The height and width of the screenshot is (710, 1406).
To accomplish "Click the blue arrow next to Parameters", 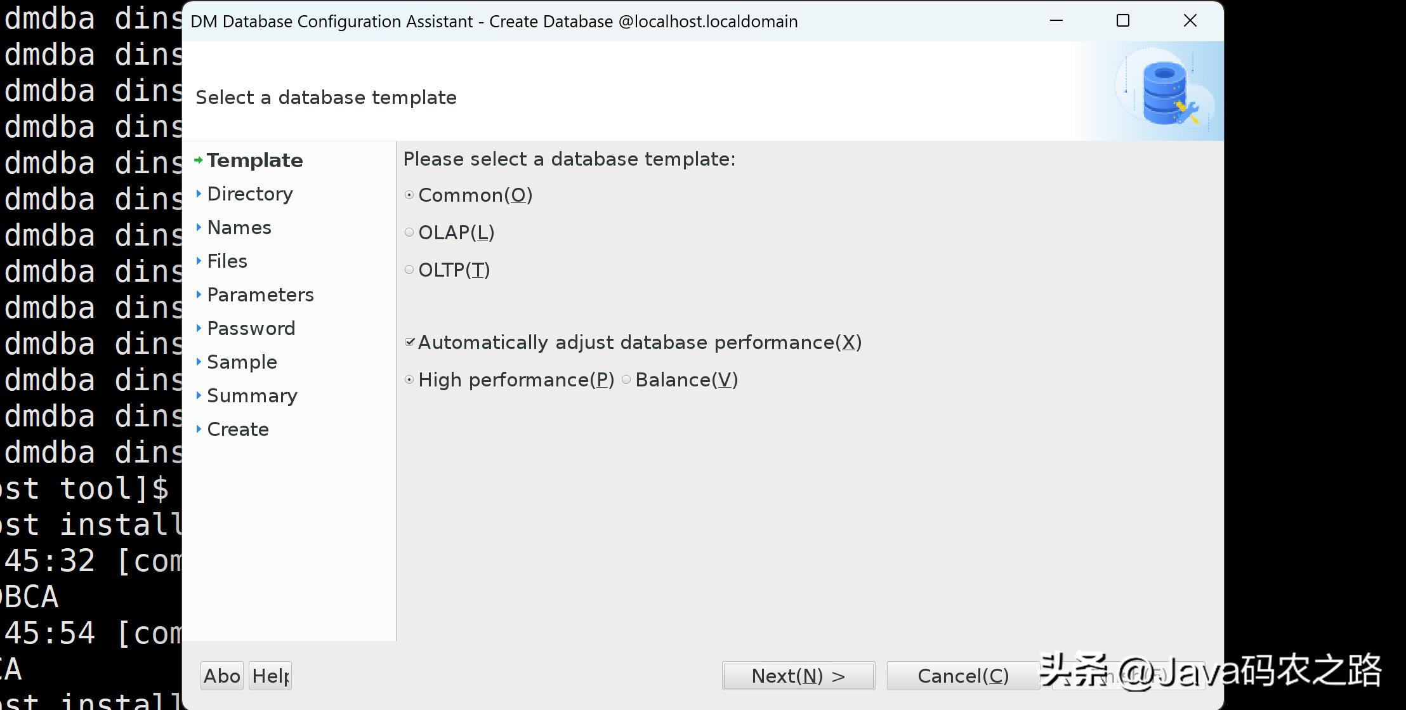I will coord(199,294).
